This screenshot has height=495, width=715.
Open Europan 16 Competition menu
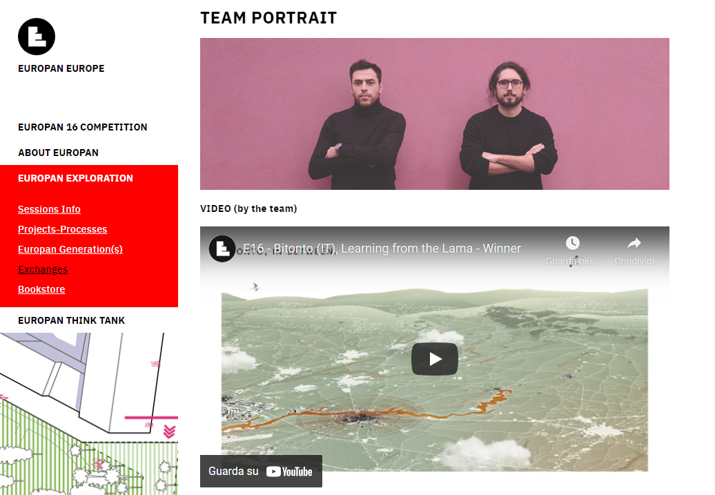click(83, 127)
